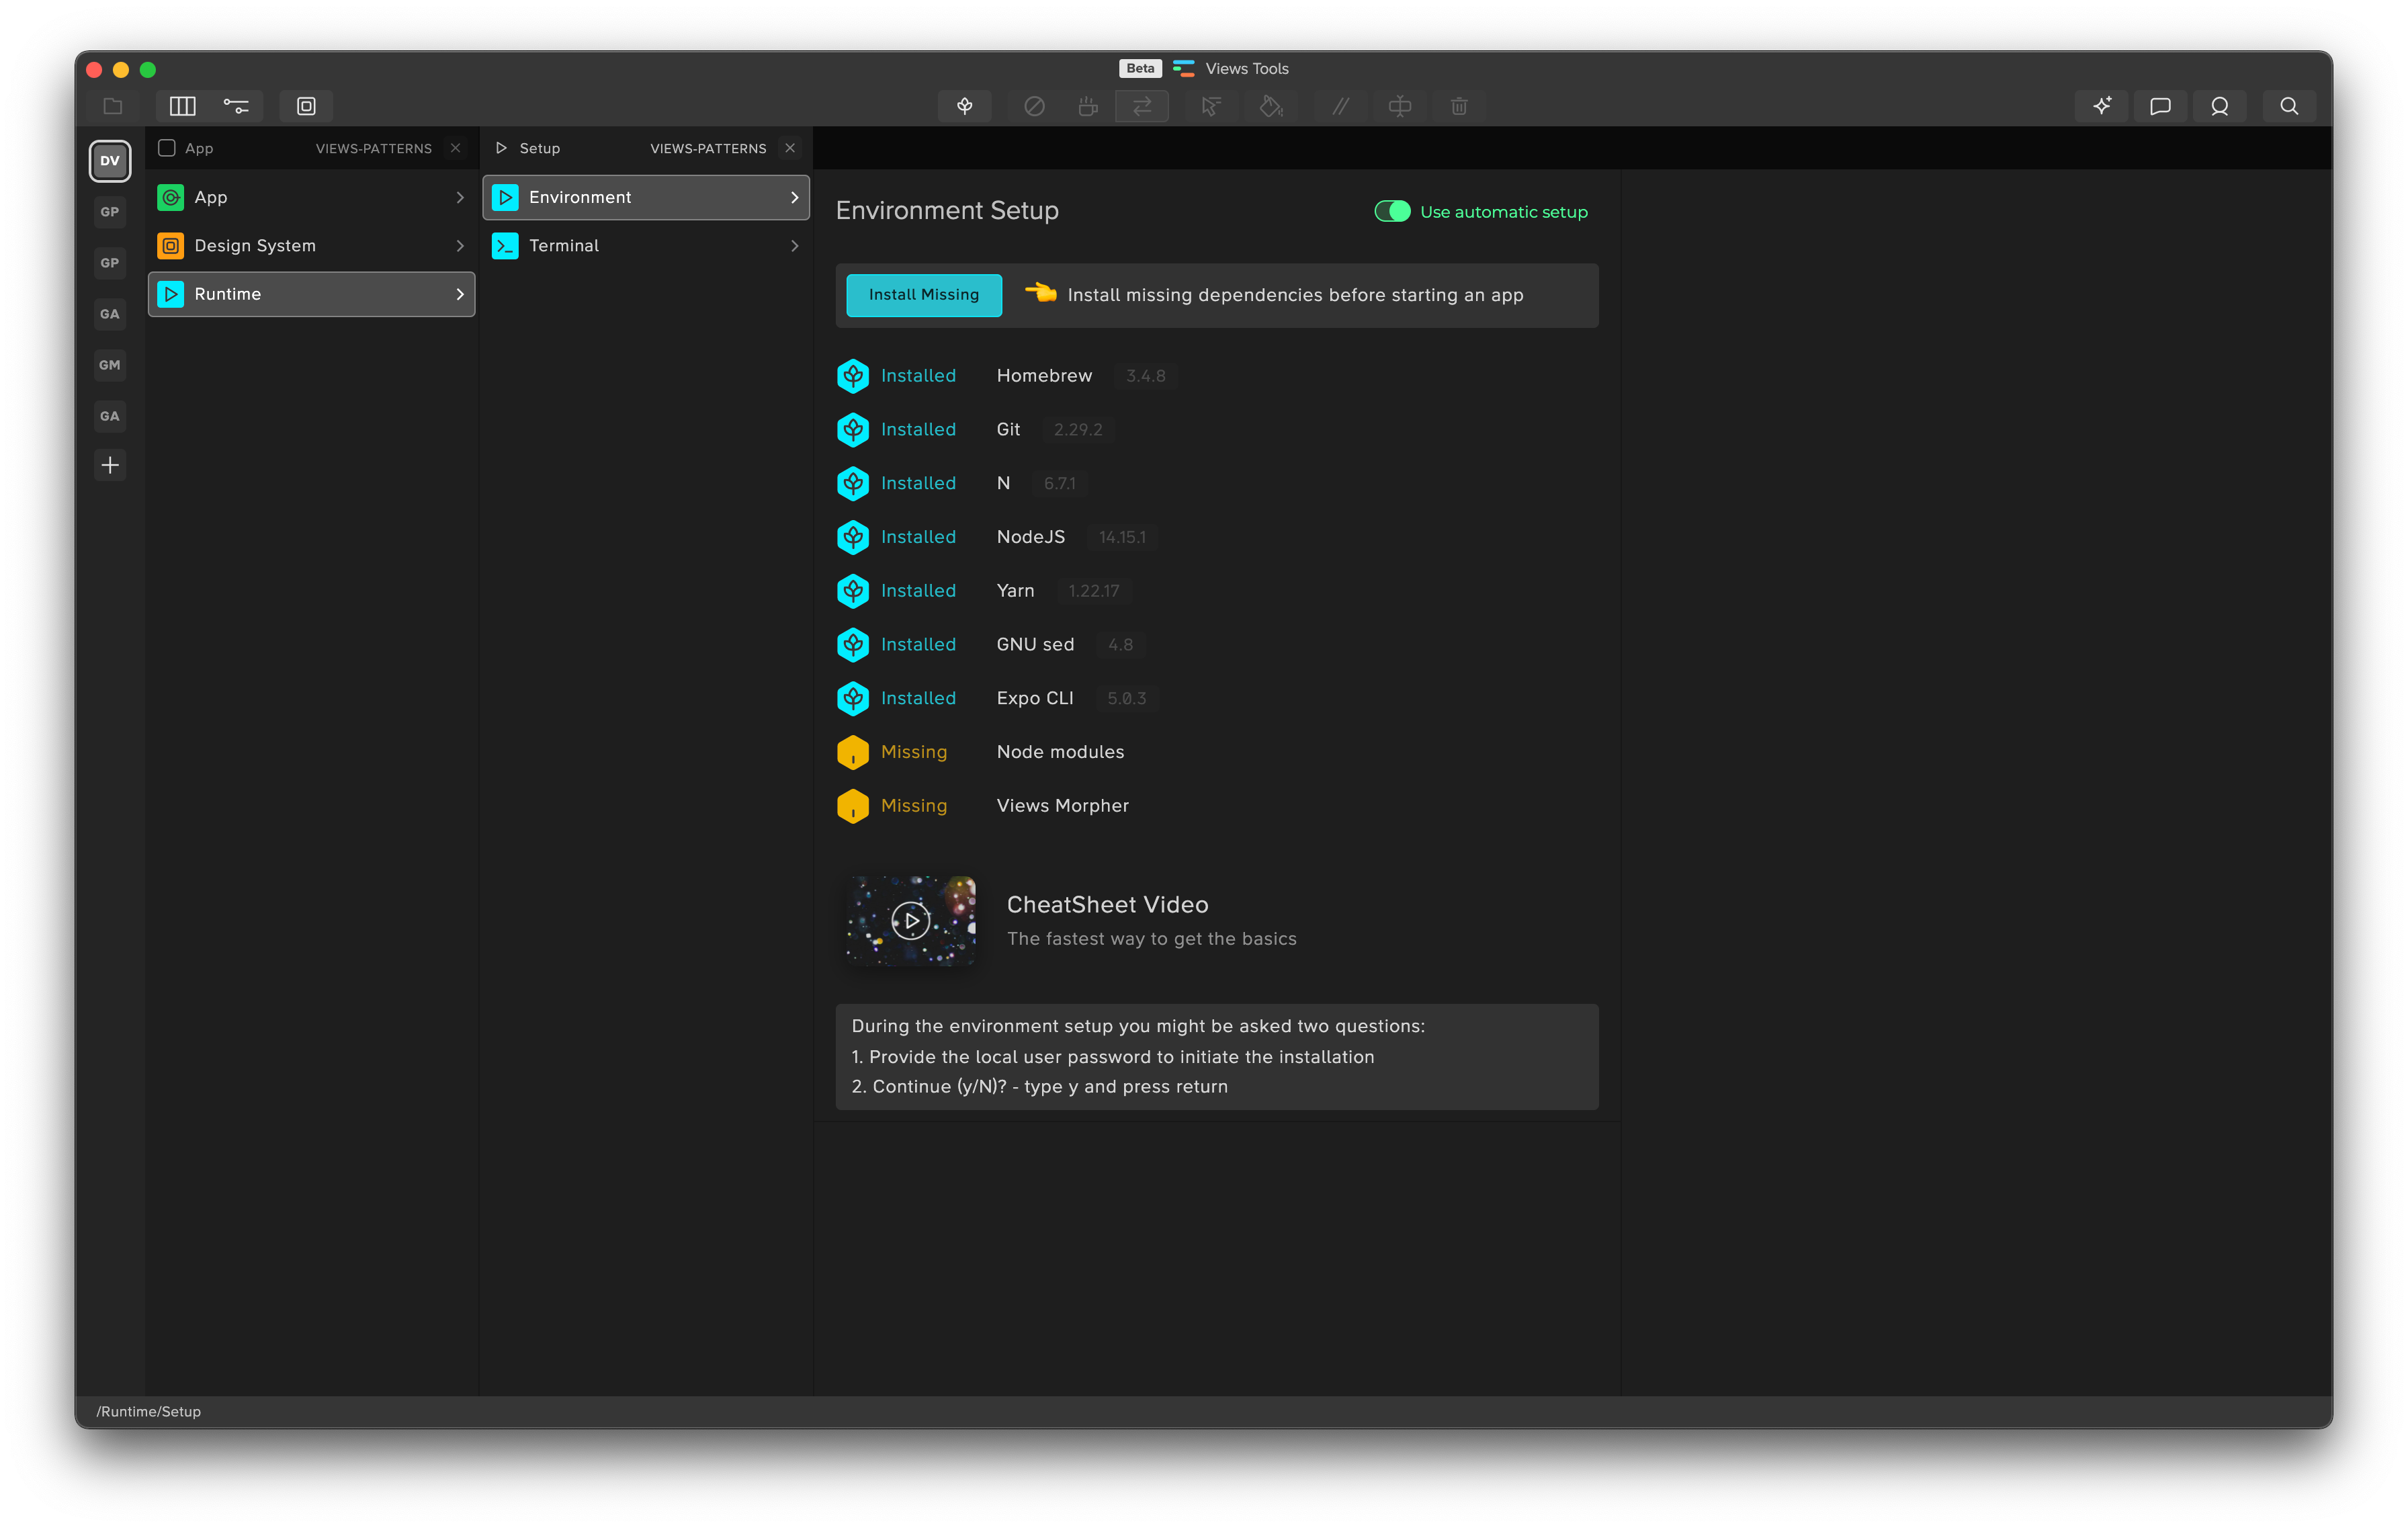Close the App VIEWS-PATTERNS tab

[x=456, y=148]
